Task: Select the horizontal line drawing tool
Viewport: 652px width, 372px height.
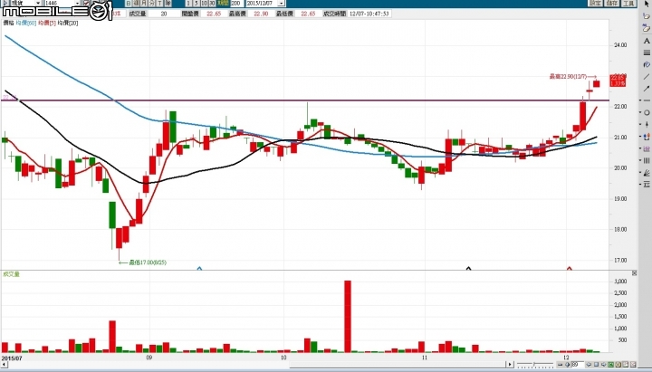Action: pyautogui.click(x=647, y=100)
